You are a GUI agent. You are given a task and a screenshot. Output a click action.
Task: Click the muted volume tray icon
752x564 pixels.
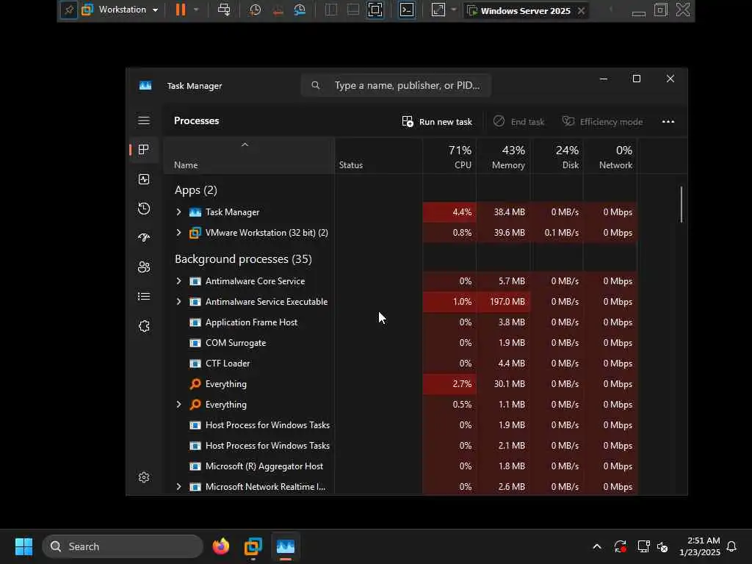click(662, 546)
